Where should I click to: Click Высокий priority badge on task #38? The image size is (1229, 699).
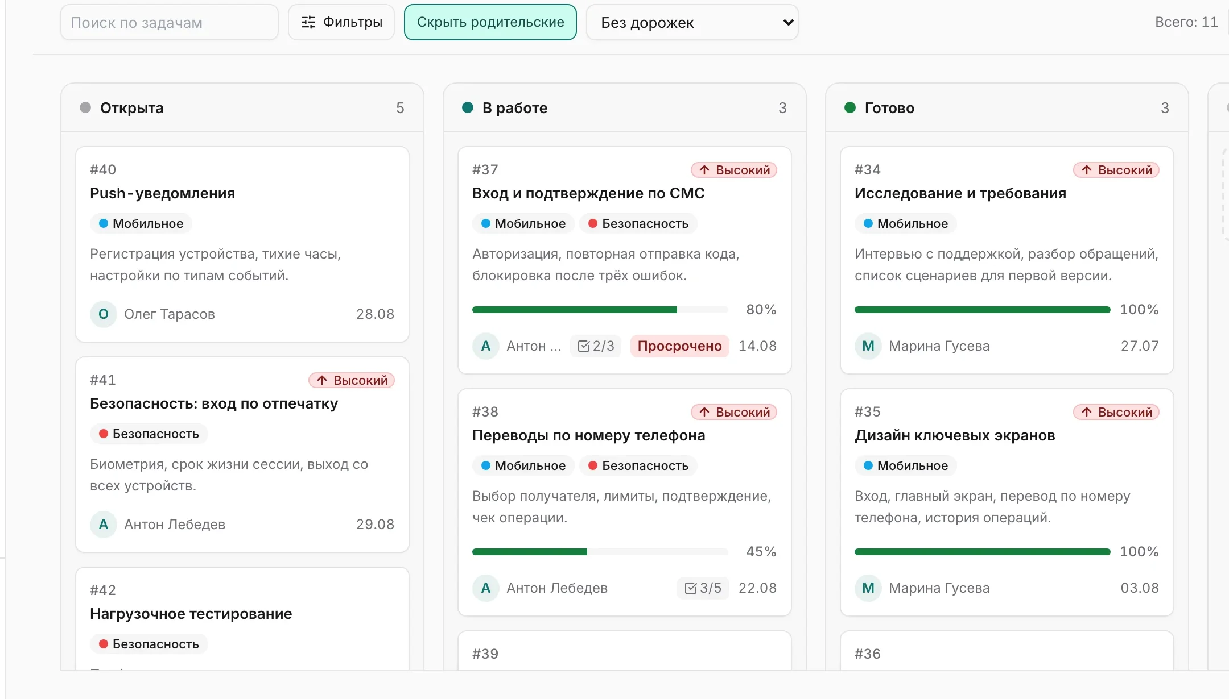734,412
